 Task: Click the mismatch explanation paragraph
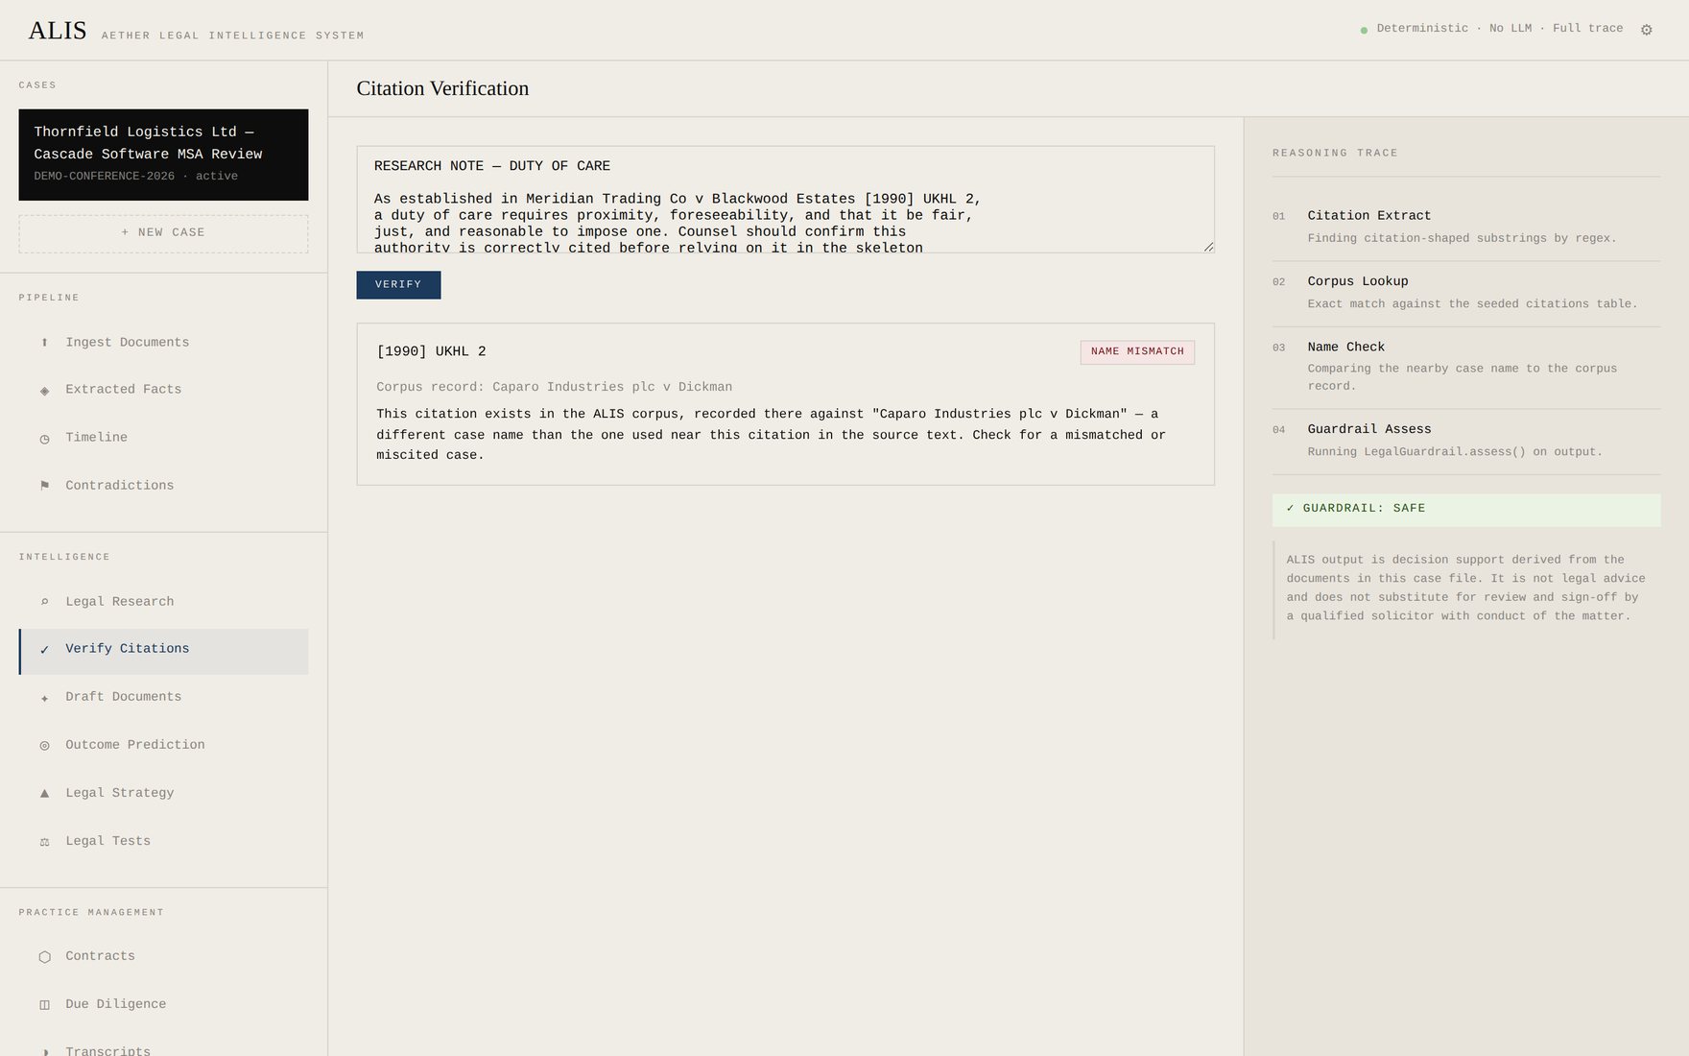pyautogui.click(x=771, y=435)
